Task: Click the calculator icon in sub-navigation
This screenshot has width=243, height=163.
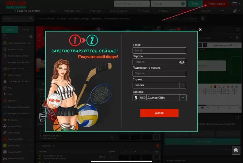Action: point(202,18)
